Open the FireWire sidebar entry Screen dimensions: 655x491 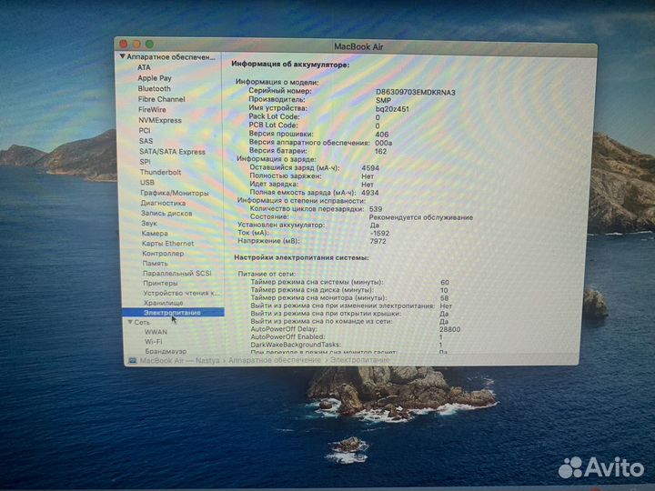click(x=152, y=109)
